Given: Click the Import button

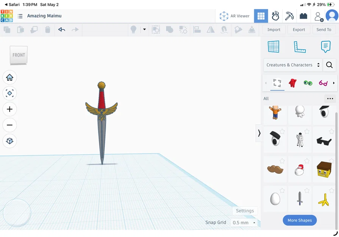Looking at the screenshot, I should point(274,30).
